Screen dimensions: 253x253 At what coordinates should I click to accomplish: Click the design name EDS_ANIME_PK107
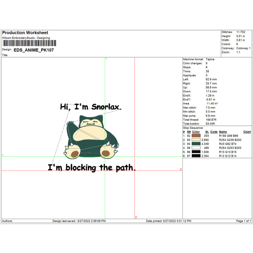point(34,50)
